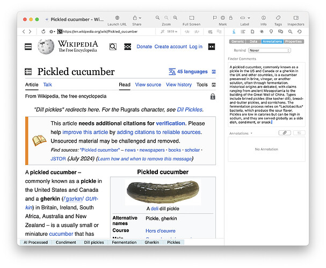326x268 pixels.
Task: Switch to the Generic inspector tab
Action: point(237,41)
